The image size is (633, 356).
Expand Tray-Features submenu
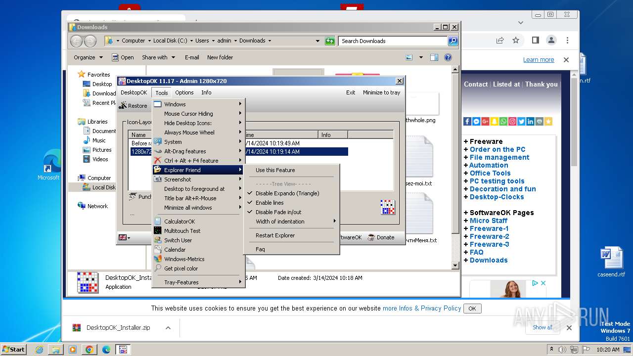pos(198,282)
